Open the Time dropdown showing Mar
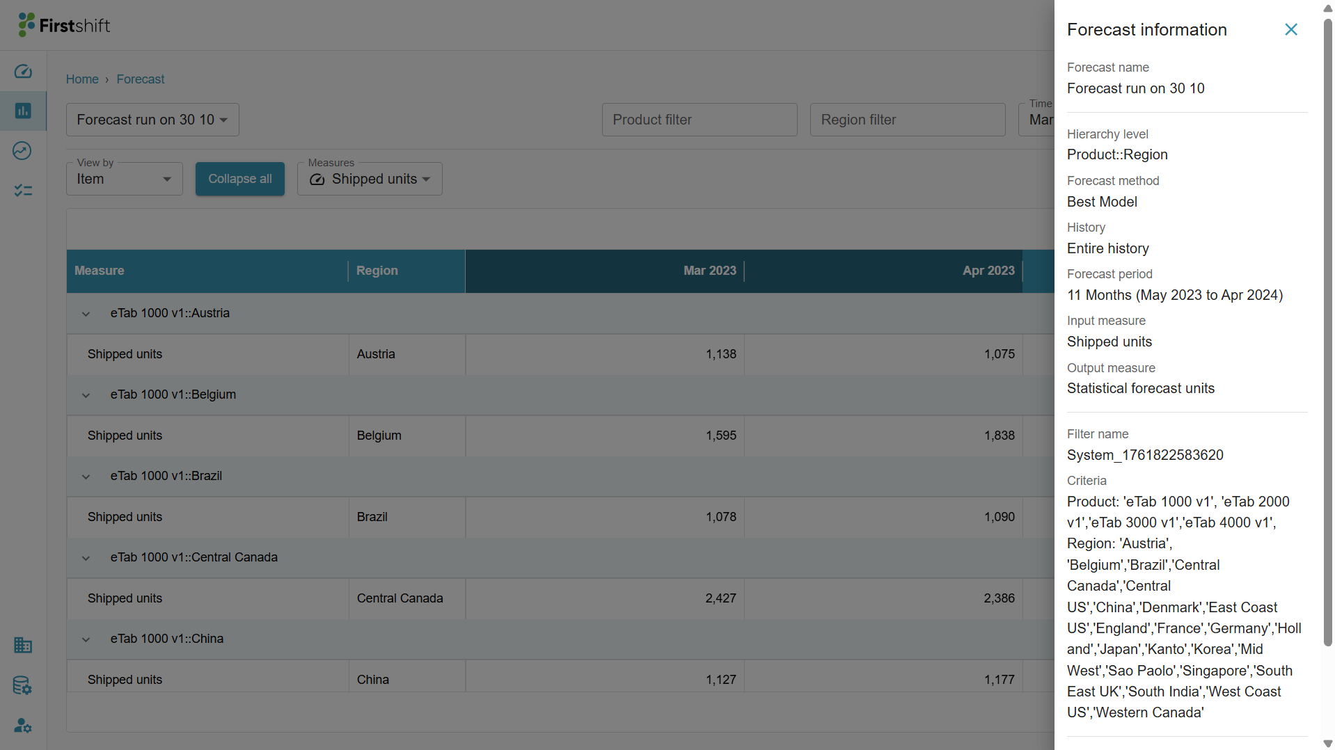The height and width of the screenshot is (750, 1335). tap(1036, 120)
